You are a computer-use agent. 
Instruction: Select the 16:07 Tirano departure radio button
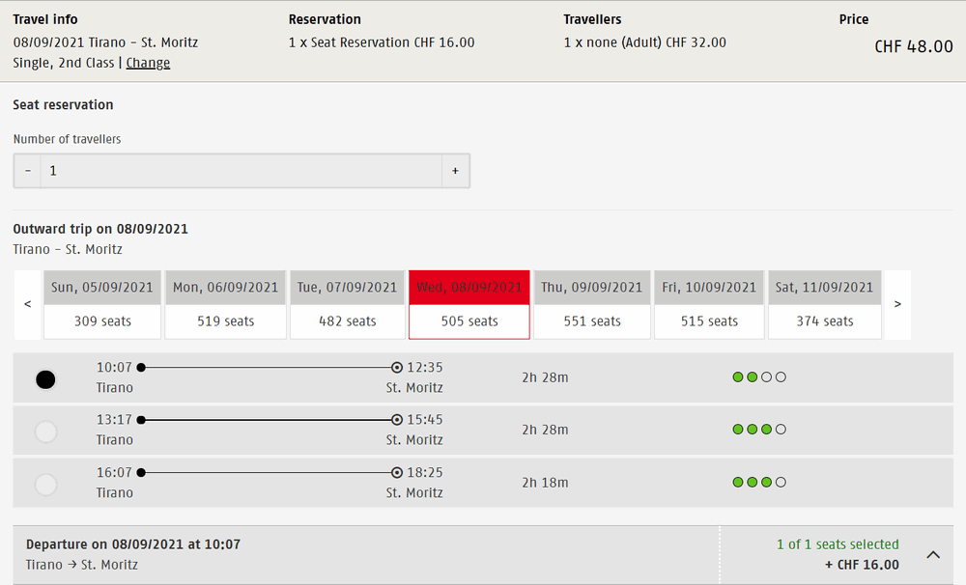point(45,485)
